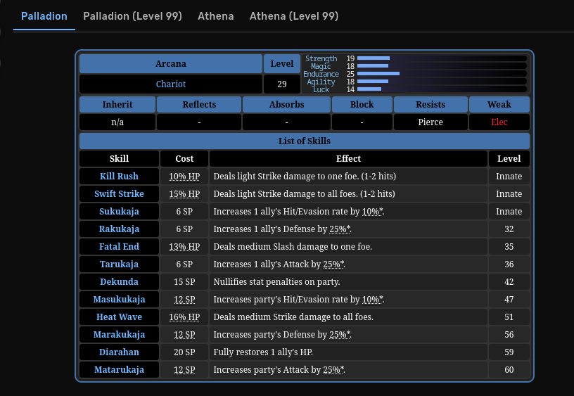Viewport: 574px width, 396px height.
Task: Click the Endurance stat bar
Action: [442, 74]
